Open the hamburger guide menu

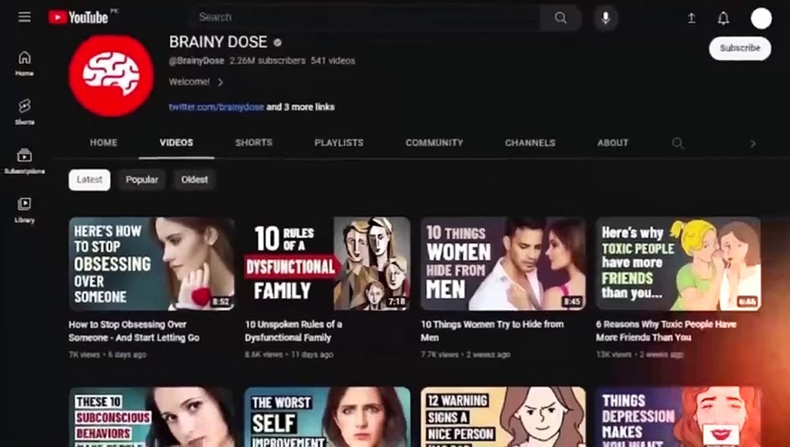click(24, 17)
